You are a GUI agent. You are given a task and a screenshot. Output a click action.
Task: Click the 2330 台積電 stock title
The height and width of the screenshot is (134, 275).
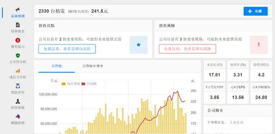tap(52, 11)
